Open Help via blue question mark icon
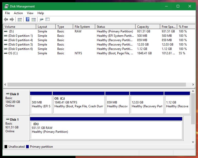 tap(28, 20)
